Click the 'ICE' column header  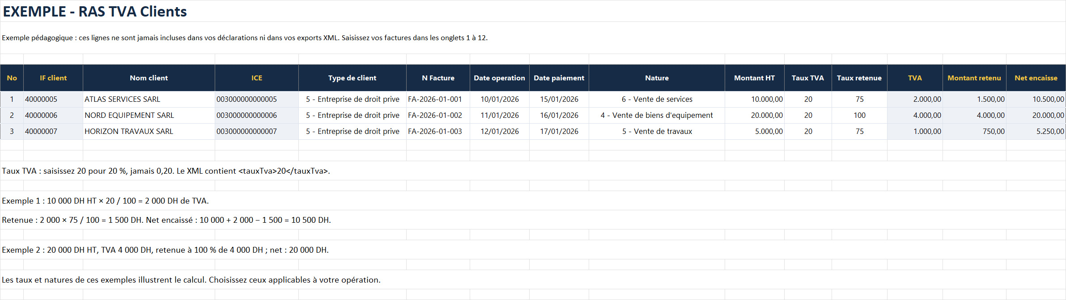pyautogui.click(x=257, y=78)
